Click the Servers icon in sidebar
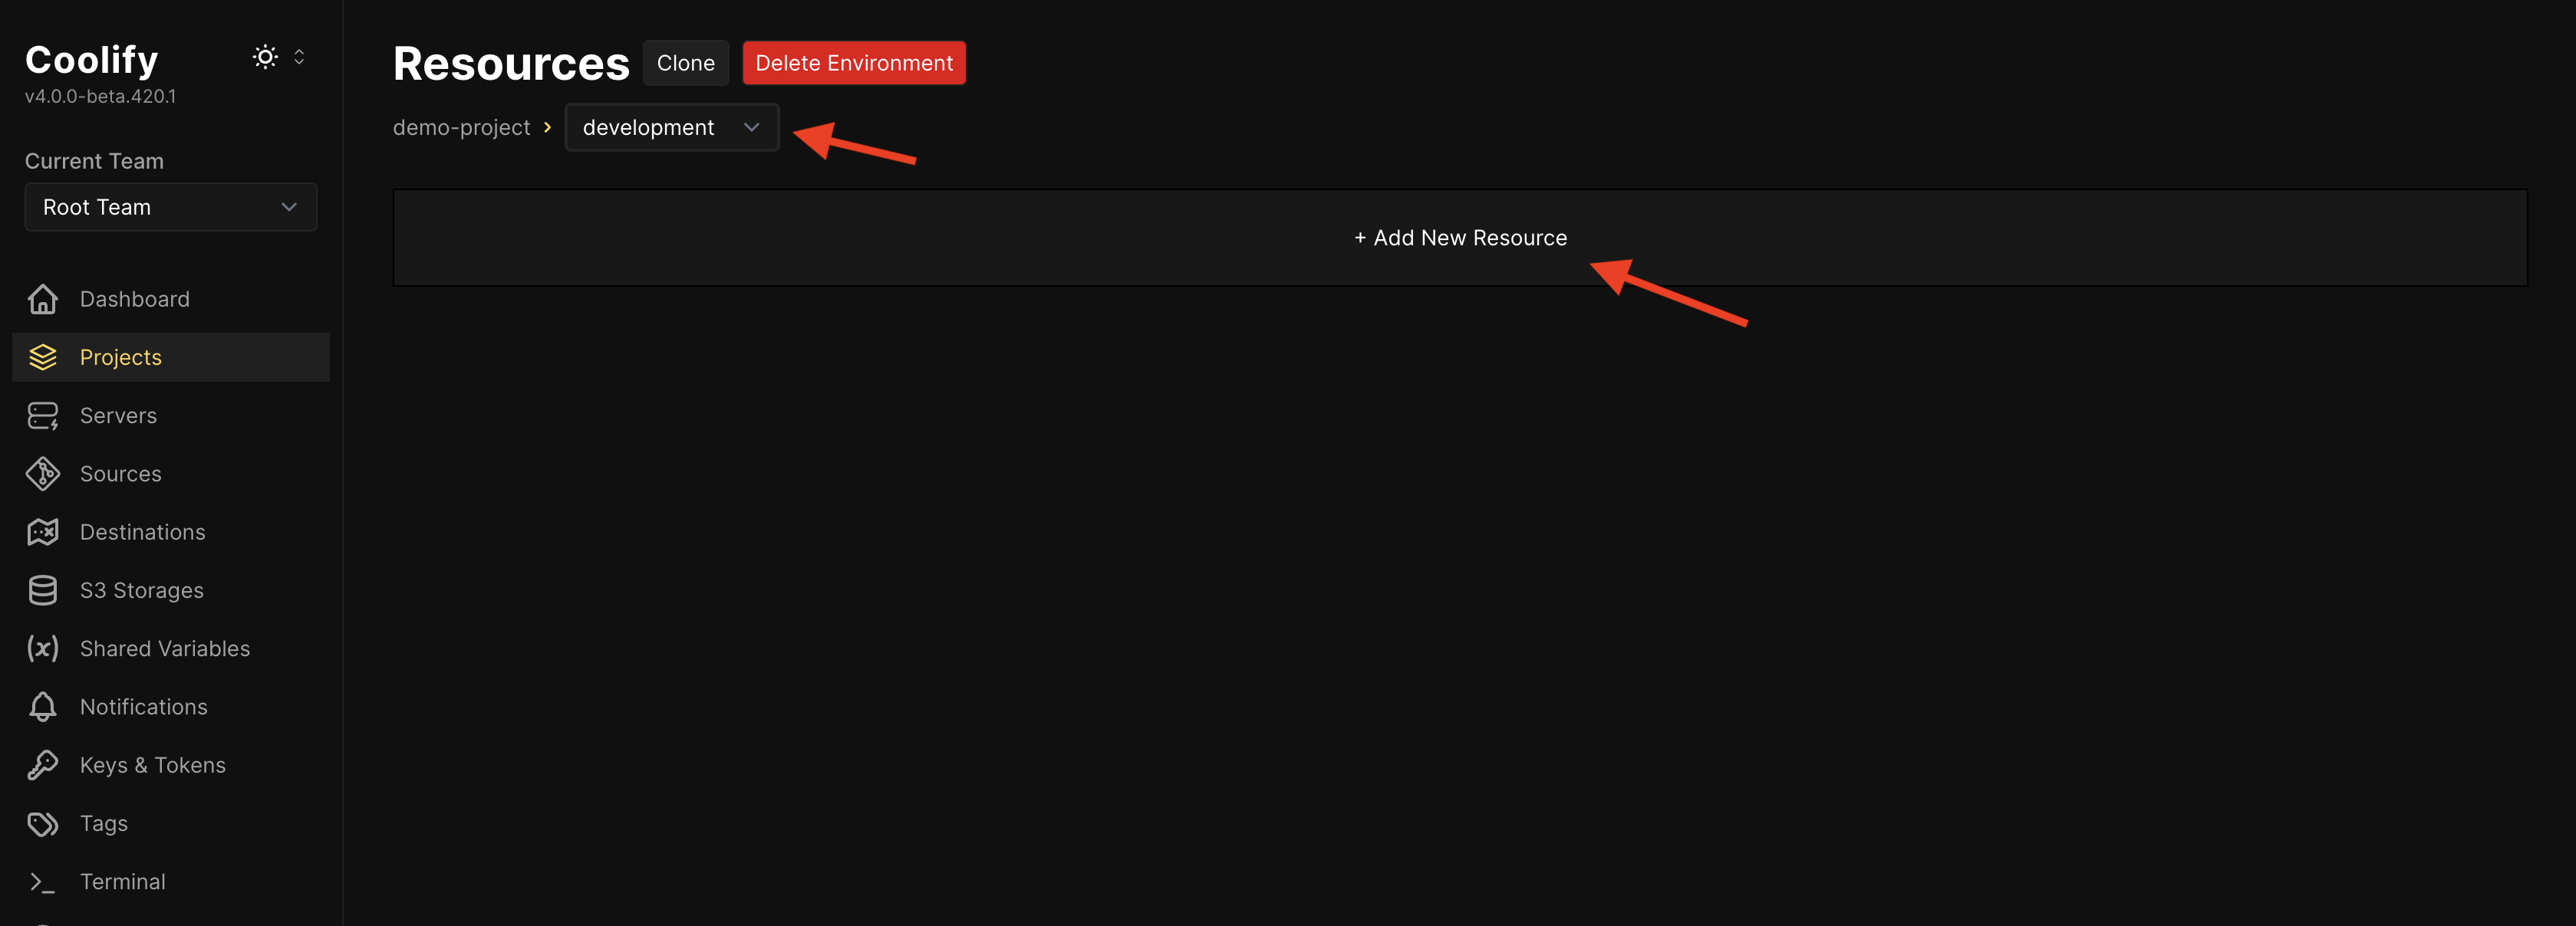The height and width of the screenshot is (926, 2576). (x=43, y=415)
